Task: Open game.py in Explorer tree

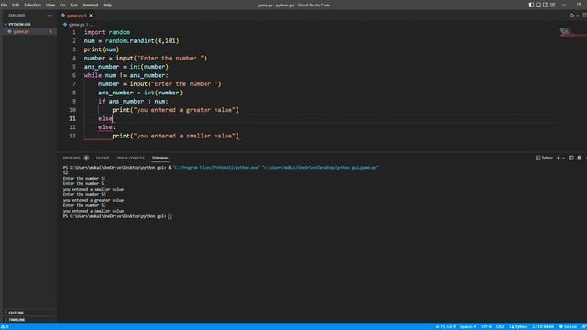Action: coord(21,32)
